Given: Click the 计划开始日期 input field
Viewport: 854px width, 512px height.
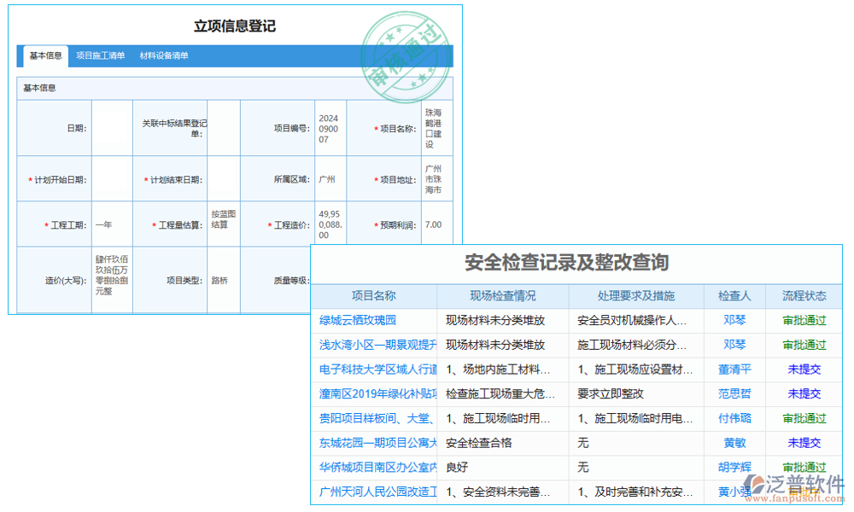Looking at the screenshot, I should click(114, 178).
